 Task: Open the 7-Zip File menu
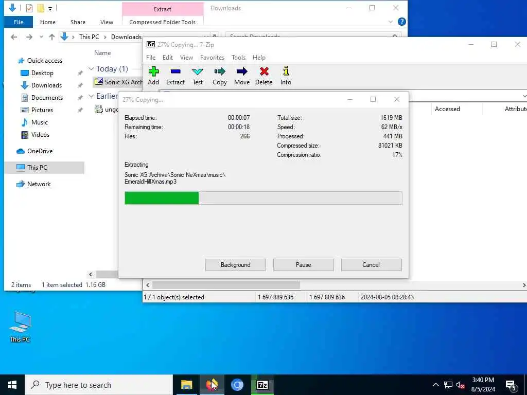151,58
